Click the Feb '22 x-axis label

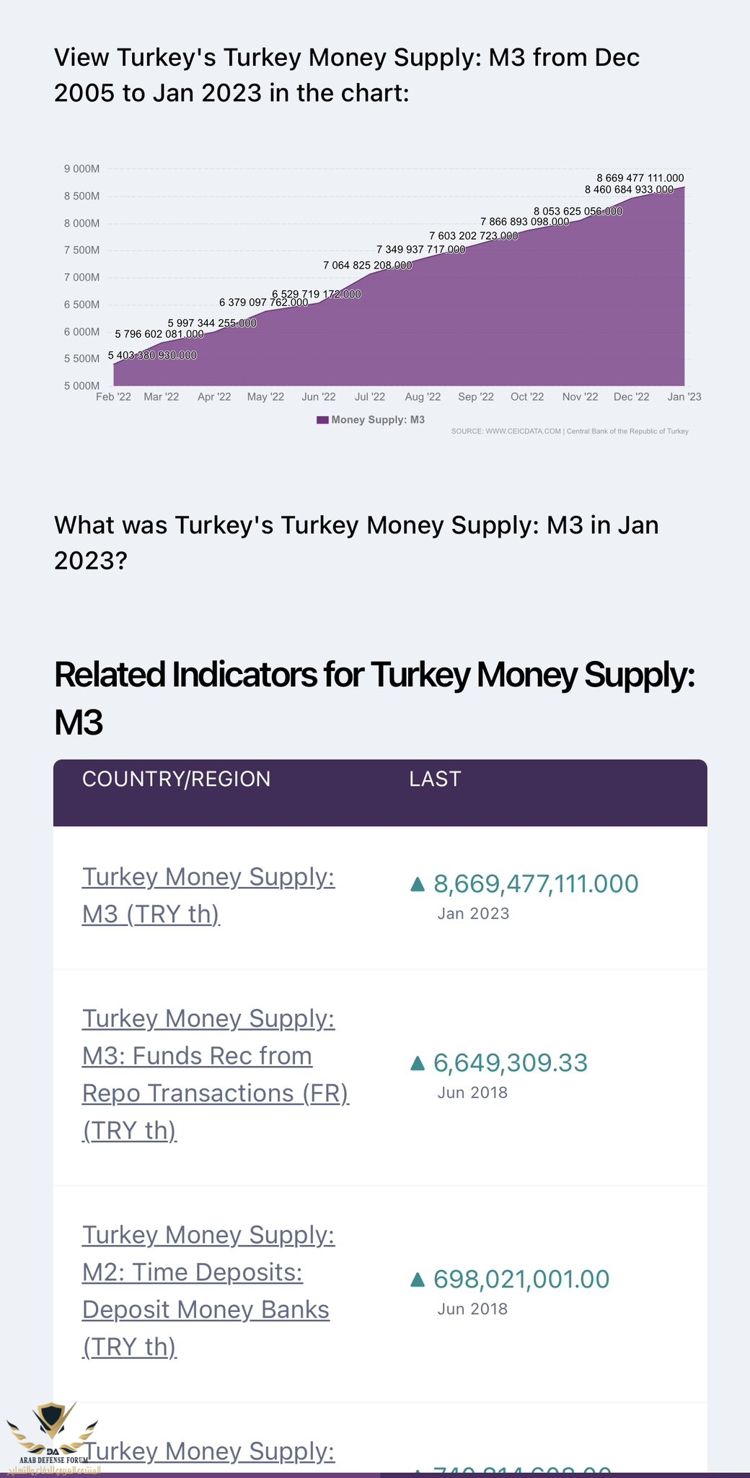114,397
